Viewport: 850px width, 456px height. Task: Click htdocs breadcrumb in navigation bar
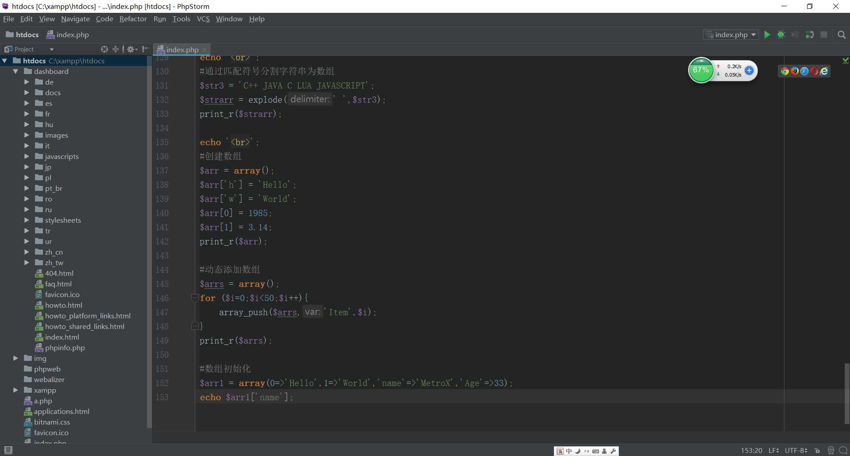(22, 35)
